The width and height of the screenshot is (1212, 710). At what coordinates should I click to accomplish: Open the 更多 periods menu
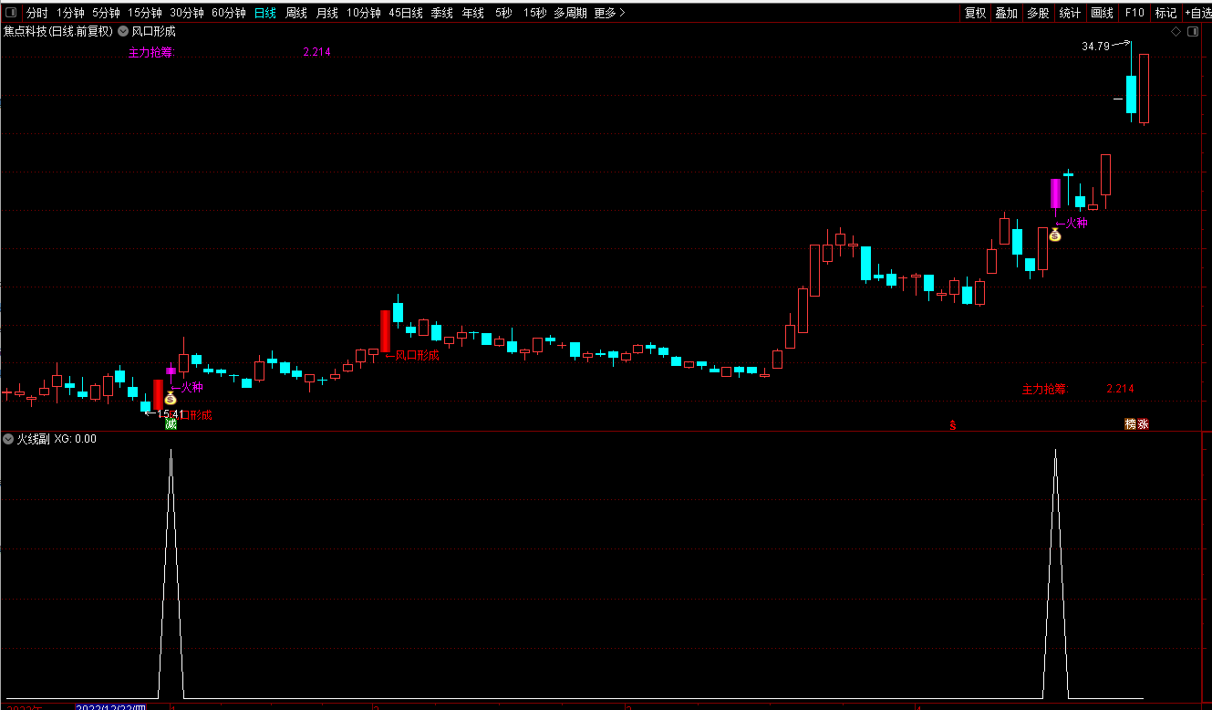(x=609, y=13)
